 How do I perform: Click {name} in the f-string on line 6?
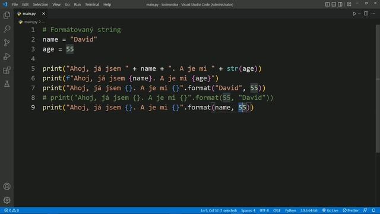(140, 78)
